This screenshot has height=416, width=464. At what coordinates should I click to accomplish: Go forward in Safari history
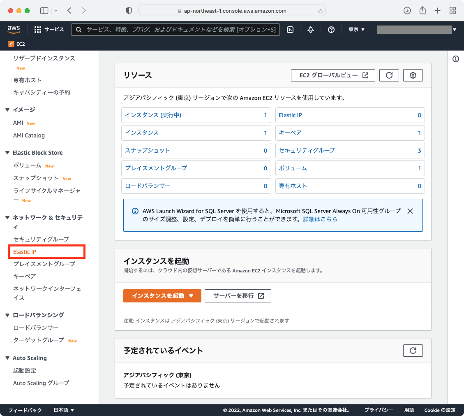click(x=84, y=11)
